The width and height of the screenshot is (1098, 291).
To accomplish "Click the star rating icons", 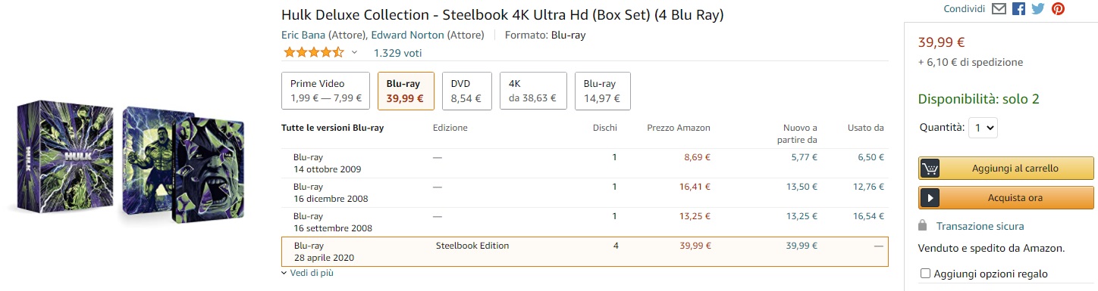I will [x=313, y=52].
